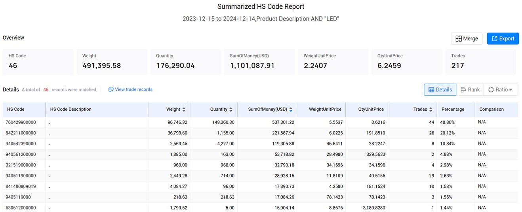Screen dimensions: 522x212
Task: Sort by SumOfMoney(USD) column arrows
Action: [x=291, y=110]
